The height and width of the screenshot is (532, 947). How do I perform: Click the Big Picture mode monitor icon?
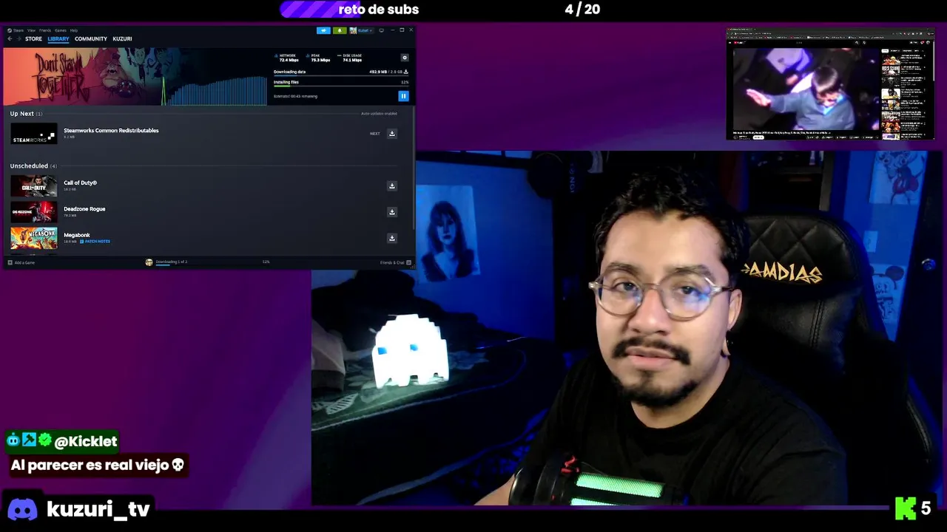381,30
